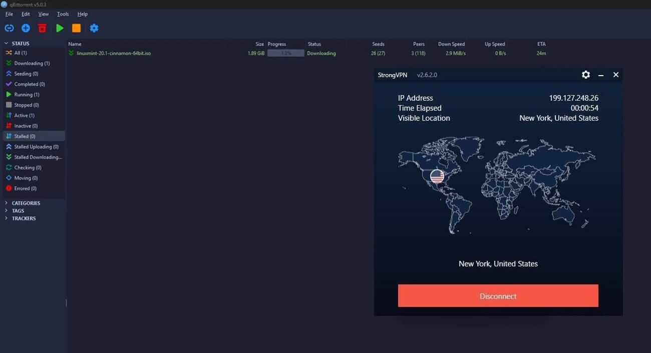
Task: Open the Tools menu
Action: [63, 14]
